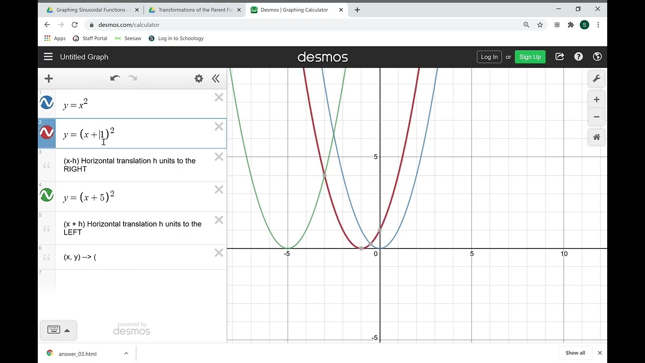Click empty expression row 7
645x363 pixels.
[x=132, y=280]
